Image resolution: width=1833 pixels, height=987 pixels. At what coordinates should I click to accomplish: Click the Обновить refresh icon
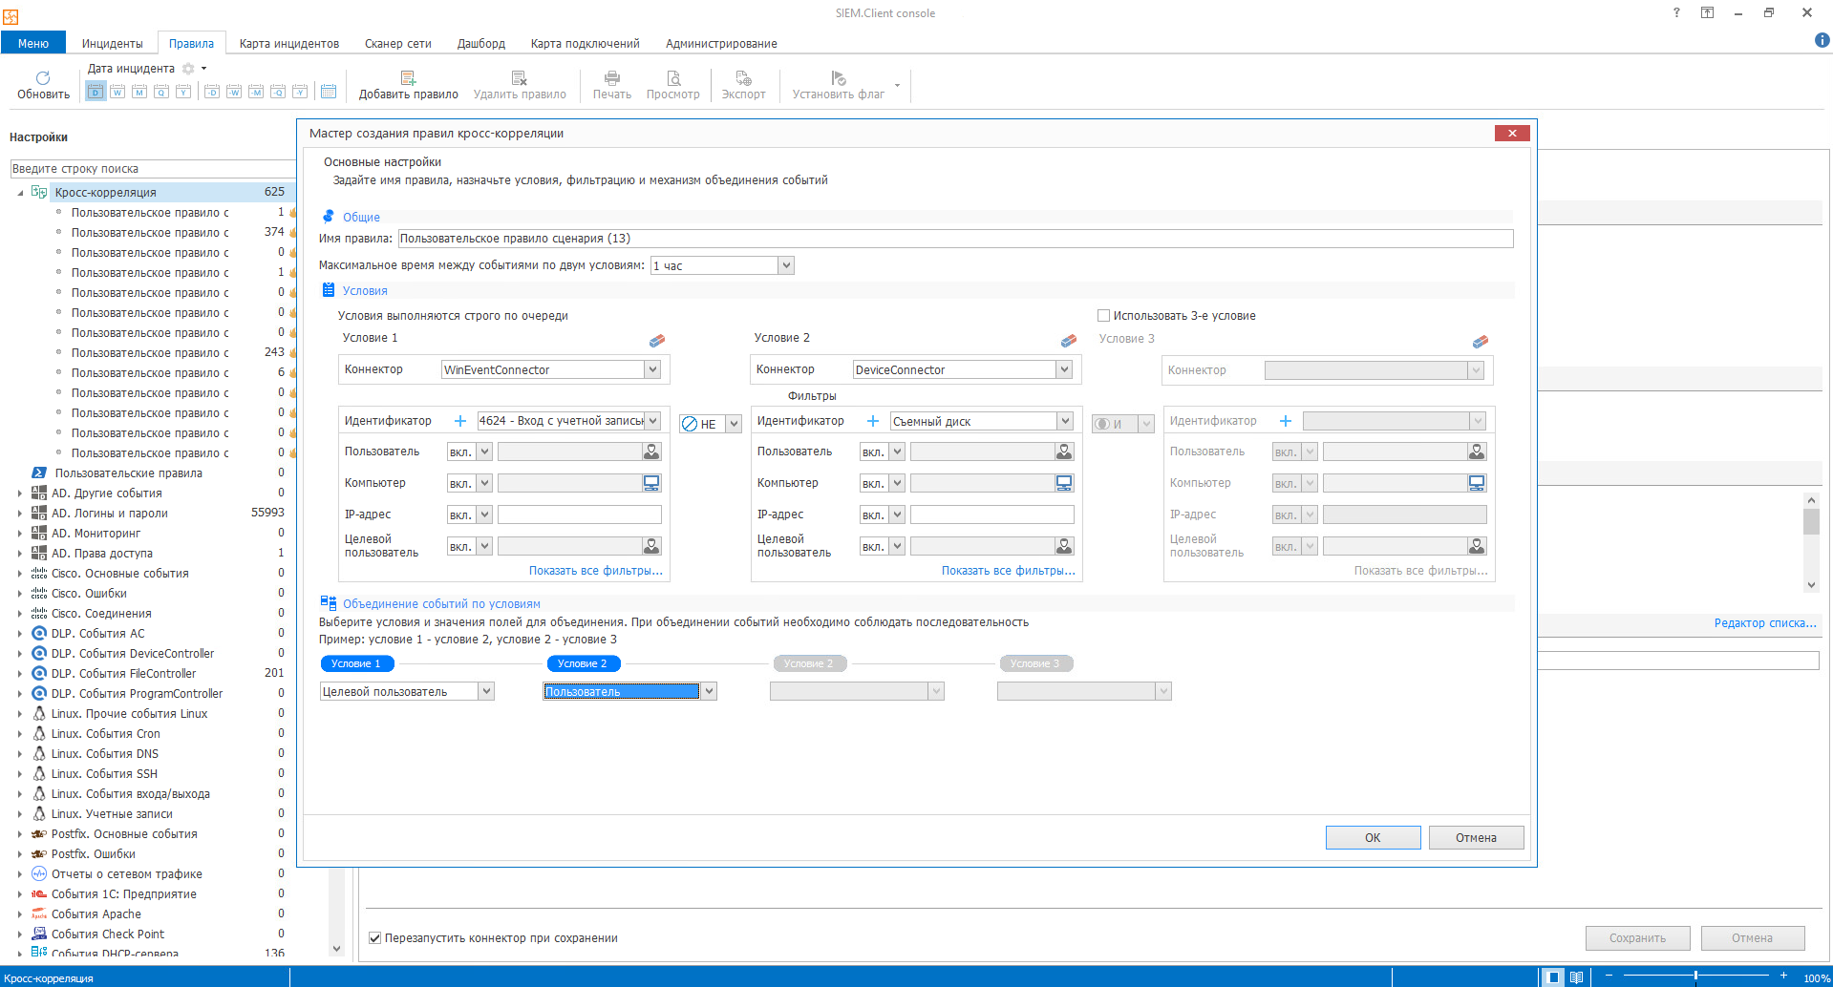click(x=43, y=78)
